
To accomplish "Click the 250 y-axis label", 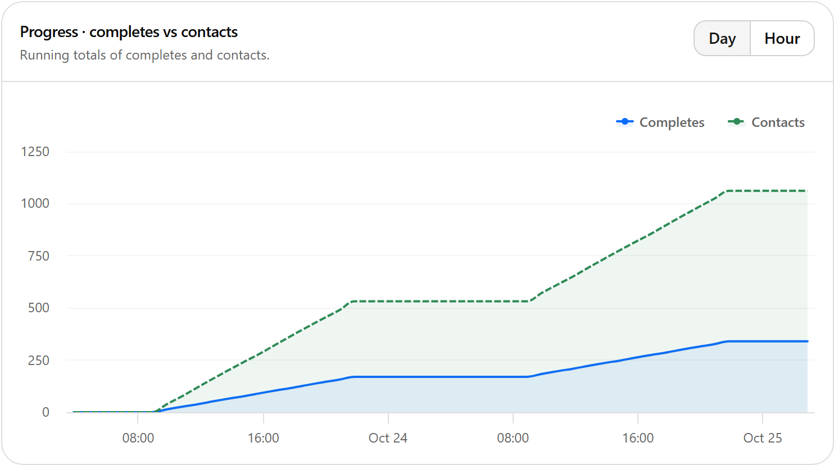I will click(x=38, y=360).
